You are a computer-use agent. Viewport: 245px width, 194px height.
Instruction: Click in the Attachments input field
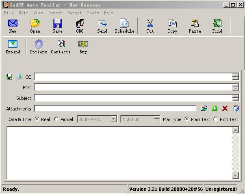115,108
